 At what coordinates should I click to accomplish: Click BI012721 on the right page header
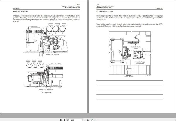(160, 8)
